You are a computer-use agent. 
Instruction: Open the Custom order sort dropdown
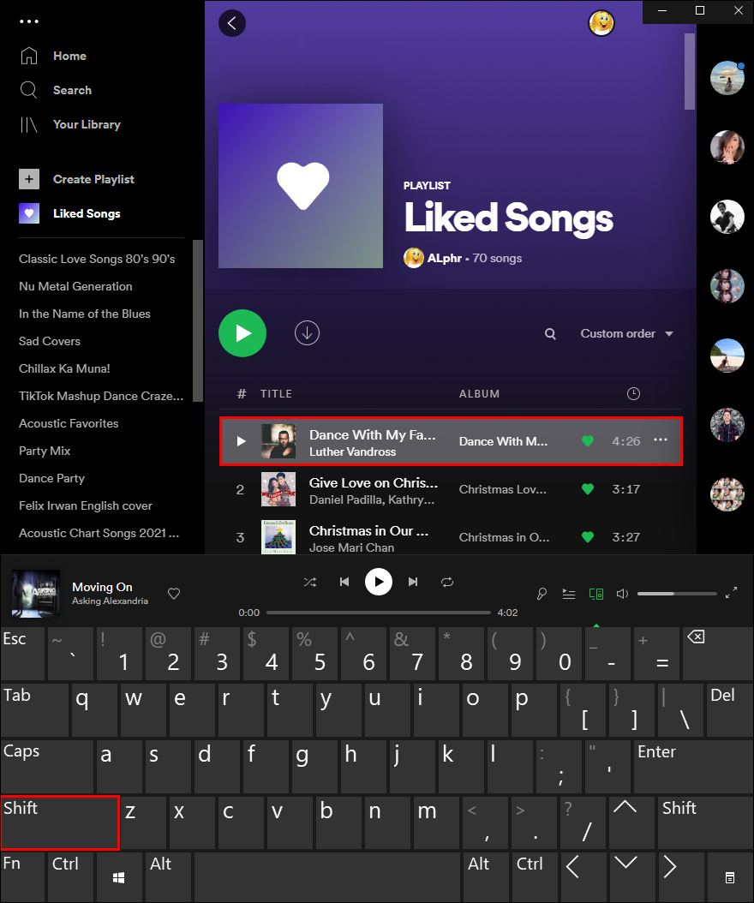point(626,333)
